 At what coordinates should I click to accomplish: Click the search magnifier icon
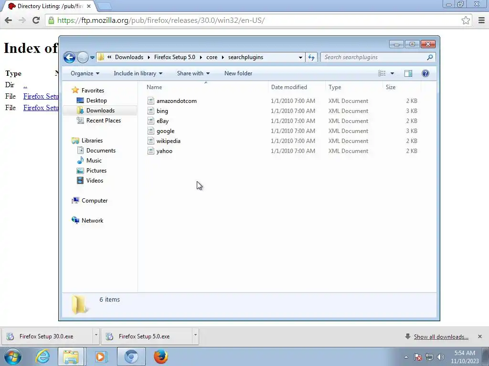430,57
